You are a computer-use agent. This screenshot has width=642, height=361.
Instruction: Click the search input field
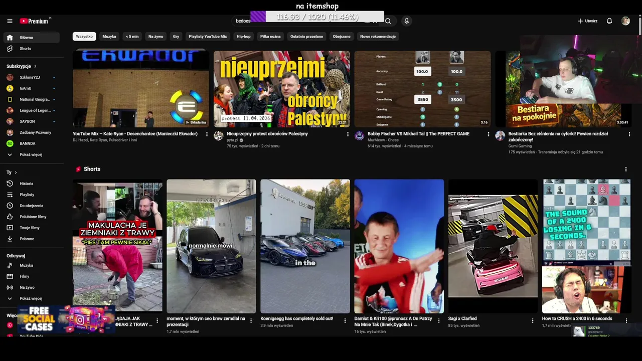(x=305, y=21)
